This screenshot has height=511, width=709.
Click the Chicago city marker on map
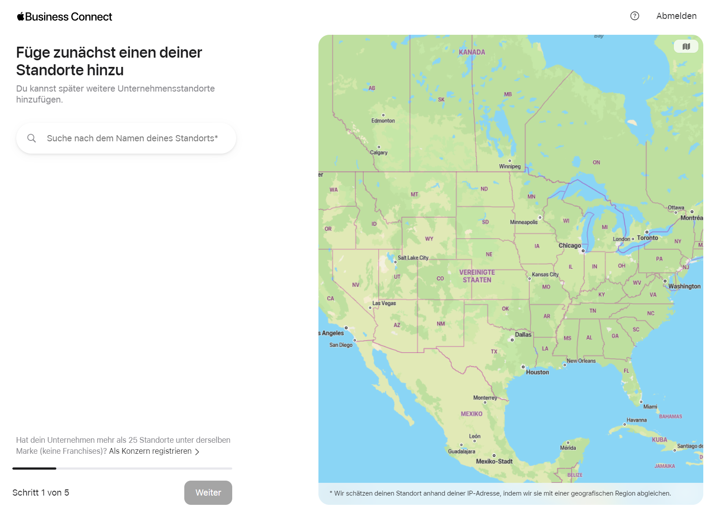[583, 250]
